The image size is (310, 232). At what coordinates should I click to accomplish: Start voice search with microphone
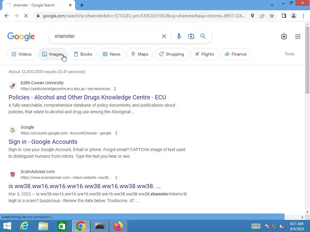click(x=179, y=36)
